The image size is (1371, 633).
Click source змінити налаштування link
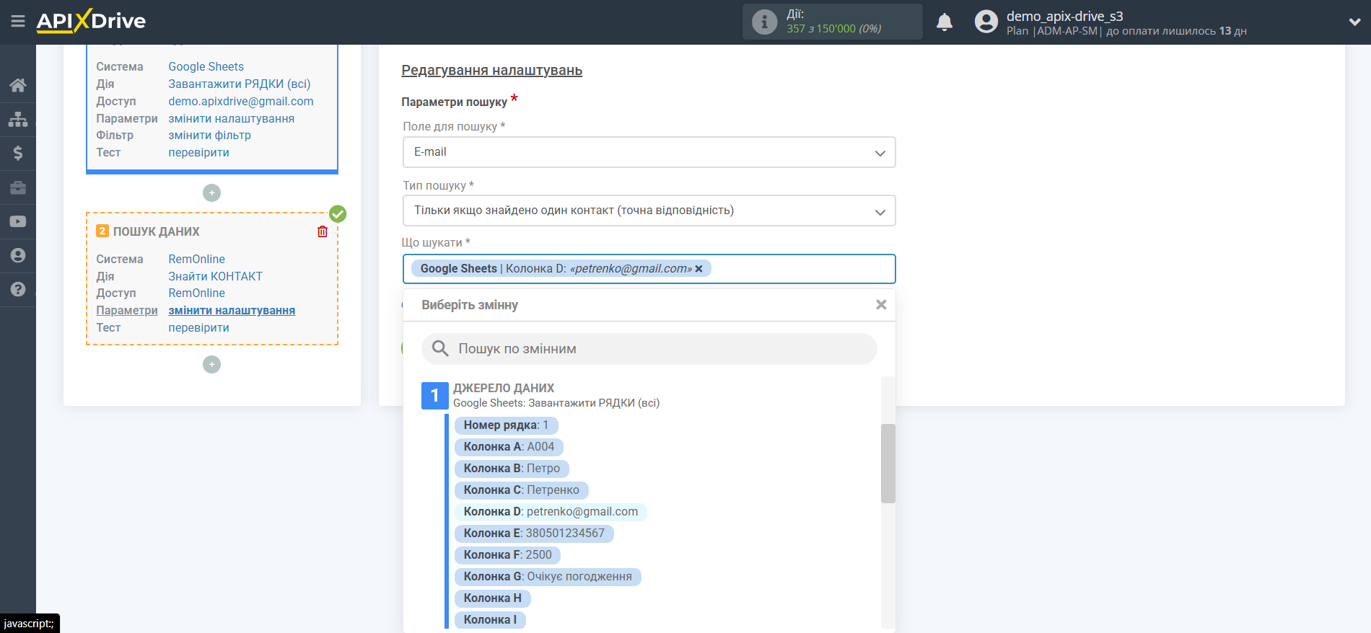click(231, 118)
